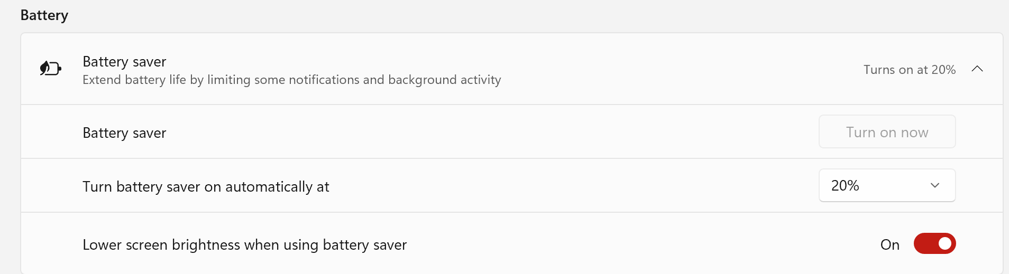Image resolution: width=1009 pixels, height=274 pixels.
Task: Click blank area of the Turn on now row
Action: tap(476, 132)
